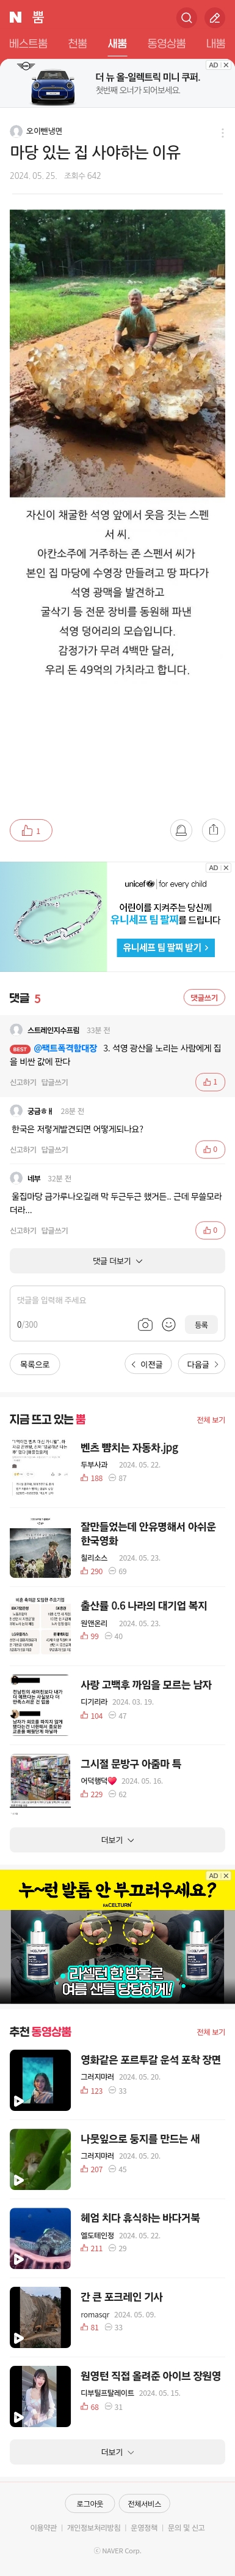Image resolution: width=235 pixels, height=2576 pixels.
Task: Go to the next post with 다음글
Action: click(x=203, y=1364)
